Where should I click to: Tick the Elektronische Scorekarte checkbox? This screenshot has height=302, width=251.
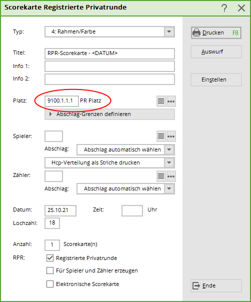pyautogui.click(x=50, y=284)
